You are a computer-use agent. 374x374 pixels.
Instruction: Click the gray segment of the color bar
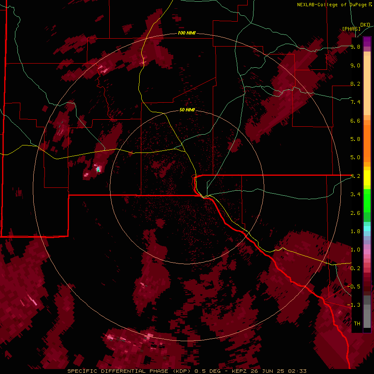367,311
